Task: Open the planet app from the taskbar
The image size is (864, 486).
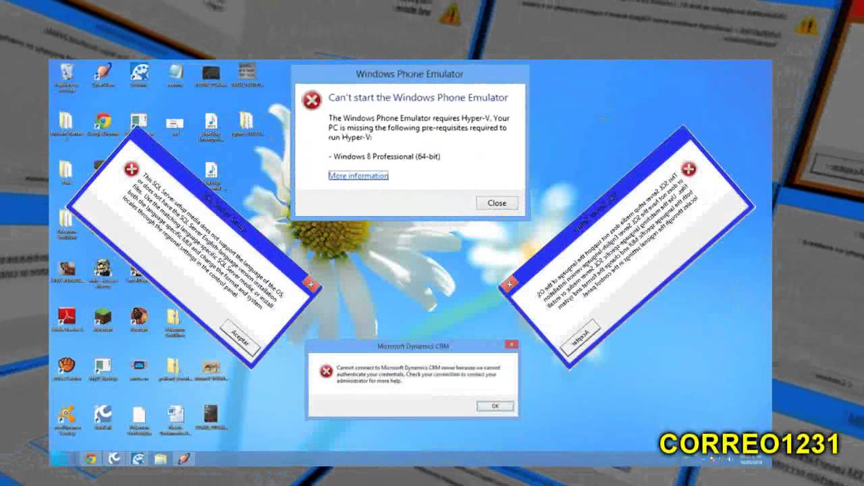Action: click(x=183, y=459)
